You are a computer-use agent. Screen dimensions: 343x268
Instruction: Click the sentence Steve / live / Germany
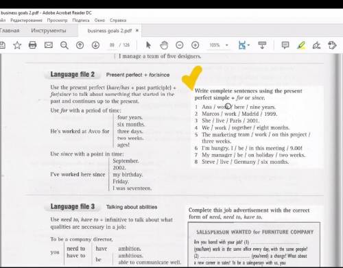point(245,162)
